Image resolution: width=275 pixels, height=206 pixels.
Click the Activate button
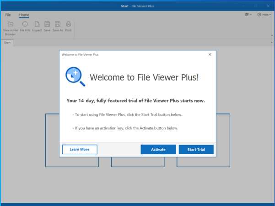coord(158,150)
